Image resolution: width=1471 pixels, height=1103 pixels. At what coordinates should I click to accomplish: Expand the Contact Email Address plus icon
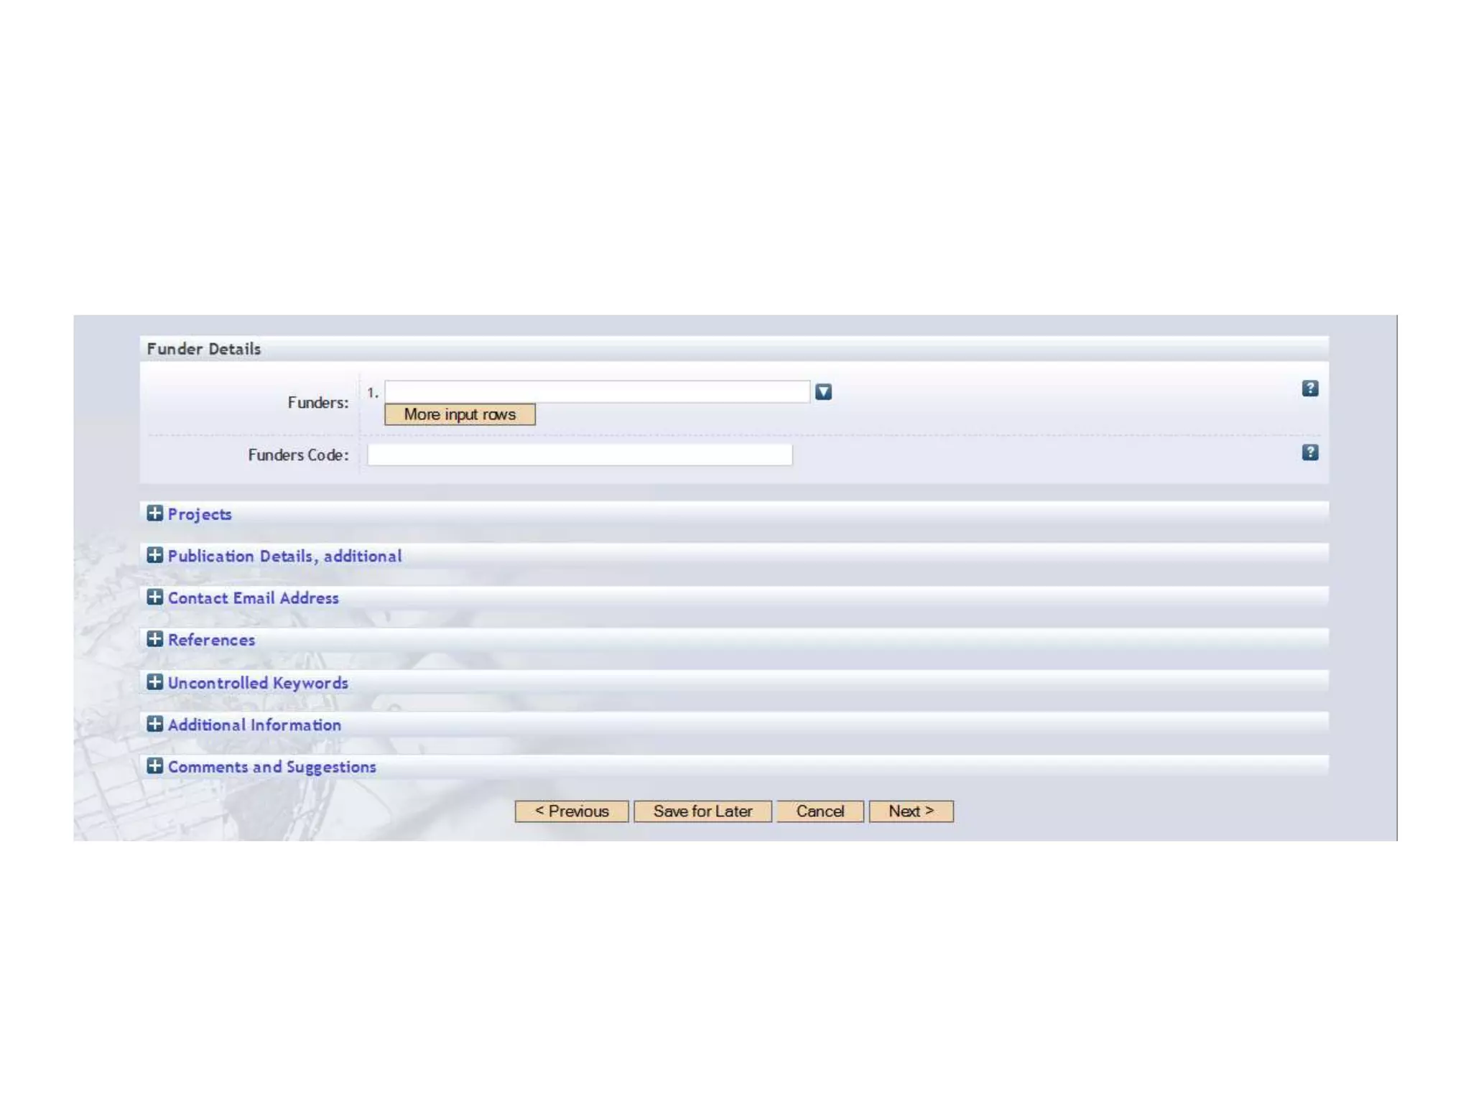tap(154, 597)
